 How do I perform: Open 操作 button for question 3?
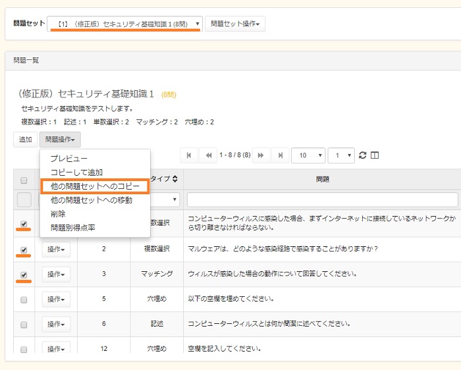(x=56, y=274)
